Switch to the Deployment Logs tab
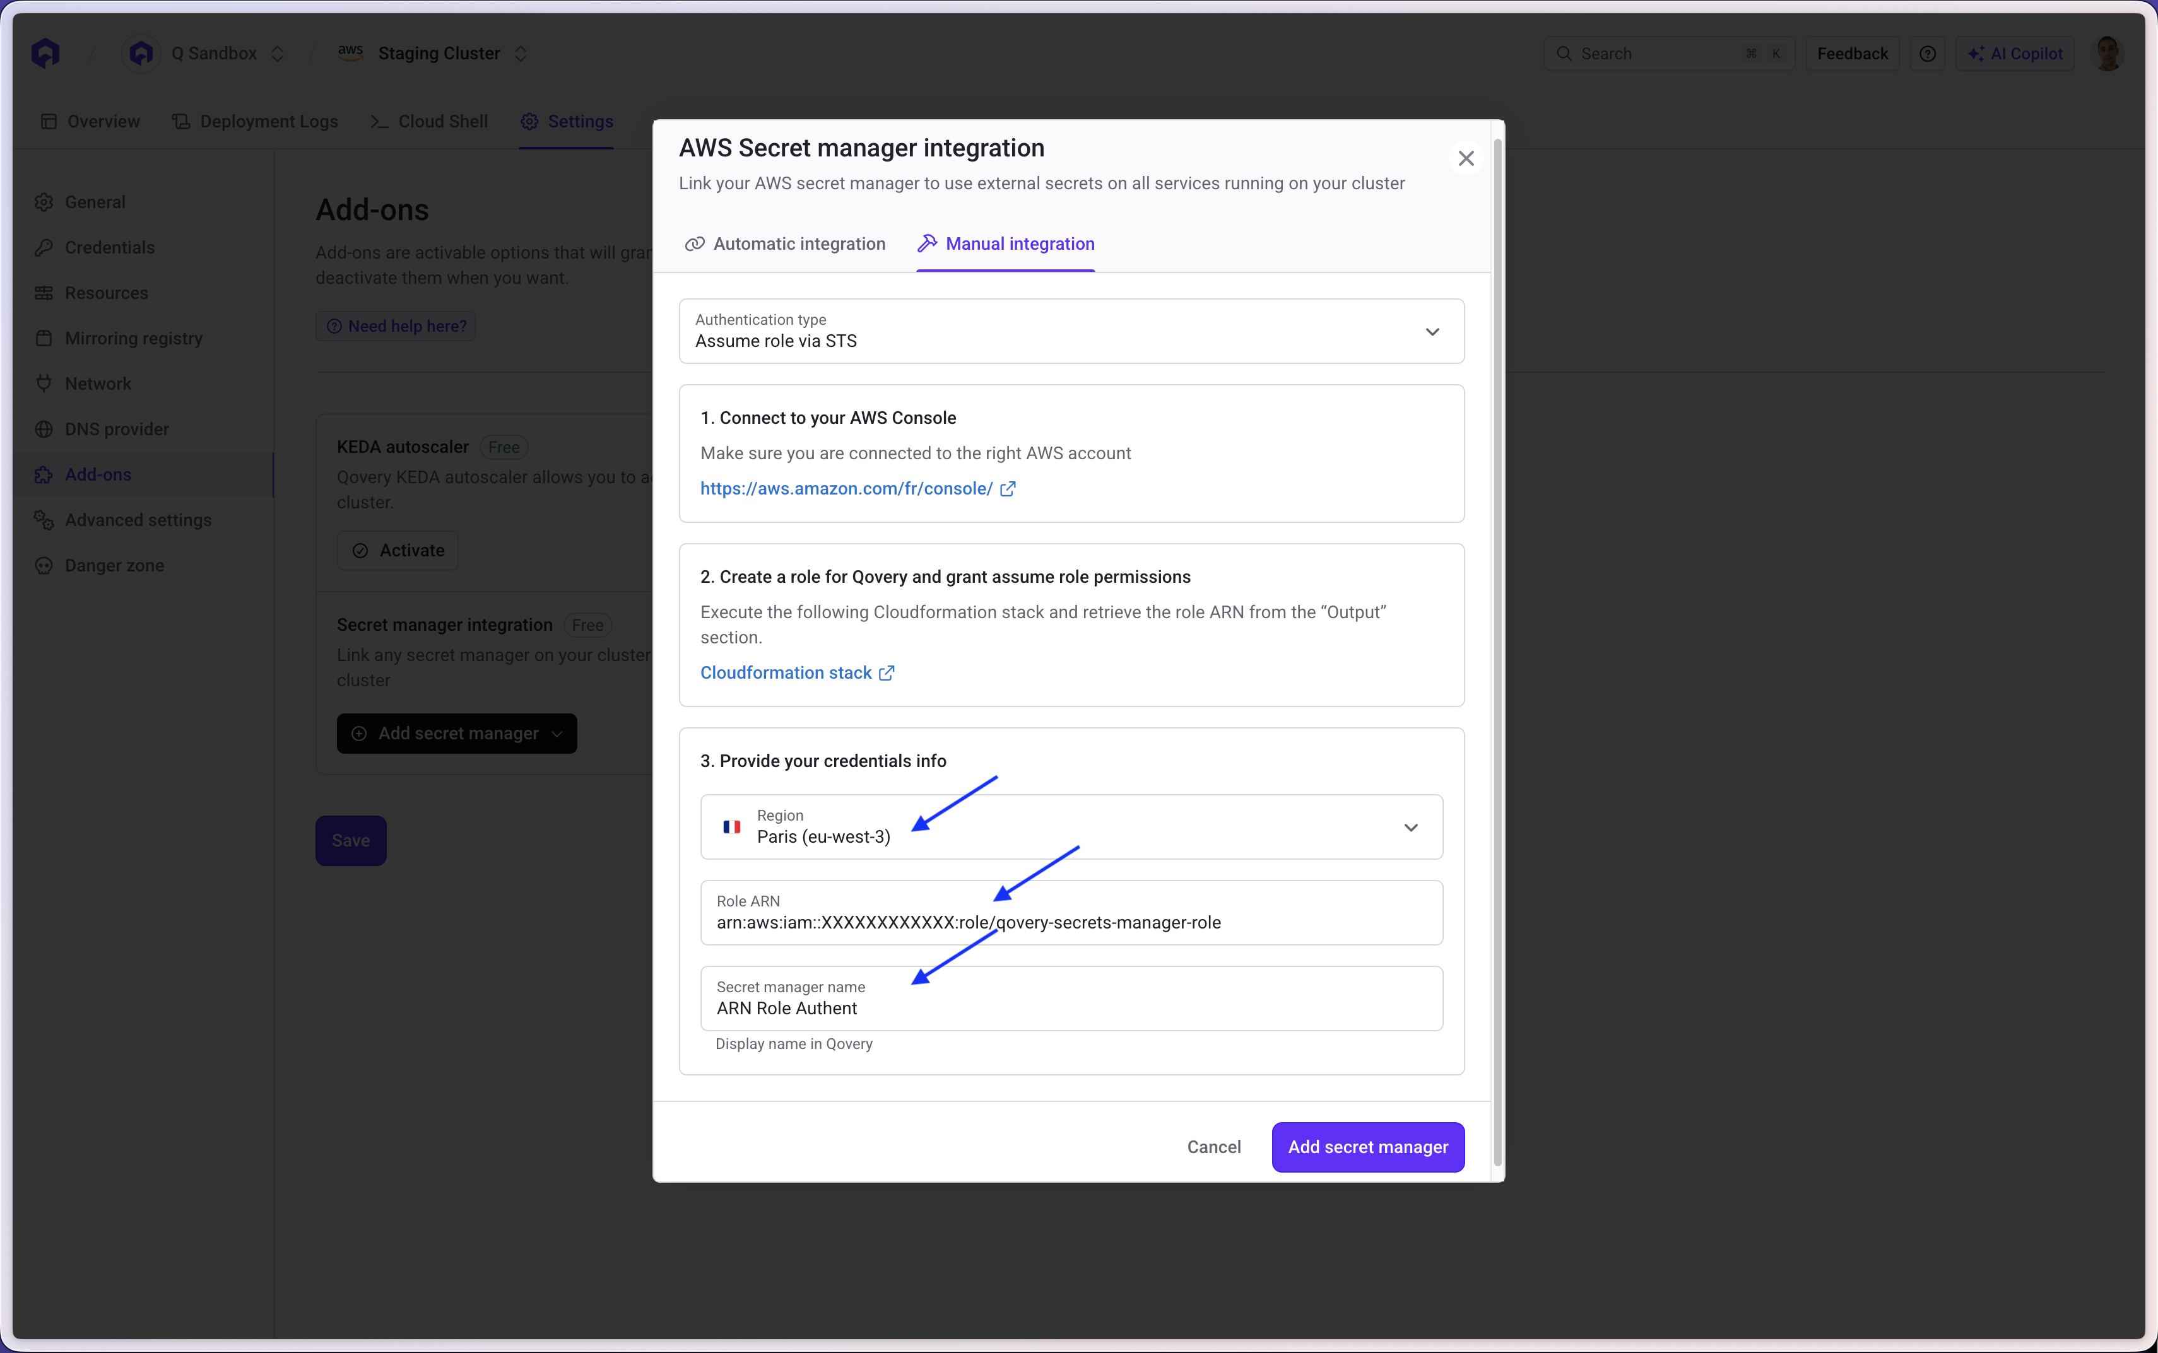2158x1353 pixels. point(255,121)
